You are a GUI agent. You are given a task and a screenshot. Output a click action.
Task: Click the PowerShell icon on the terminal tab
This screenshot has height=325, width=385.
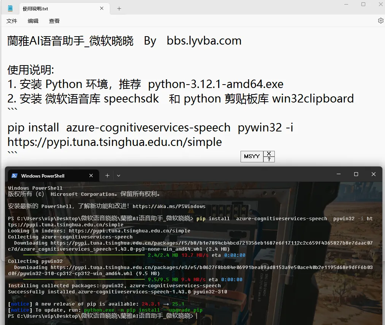click(x=14, y=176)
